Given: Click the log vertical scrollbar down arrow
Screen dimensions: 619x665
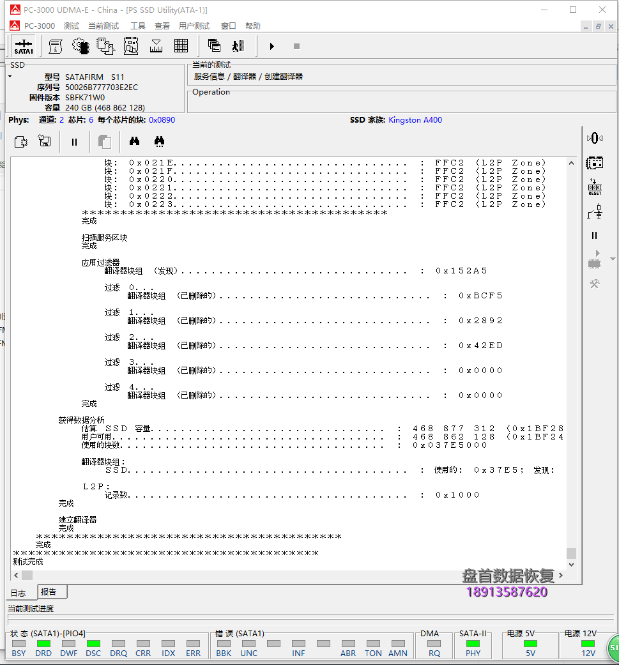Looking at the screenshot, I should (572, 565).
